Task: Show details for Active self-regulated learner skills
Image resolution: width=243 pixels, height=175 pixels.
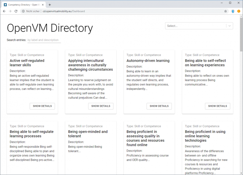Action: click(42, 106)
